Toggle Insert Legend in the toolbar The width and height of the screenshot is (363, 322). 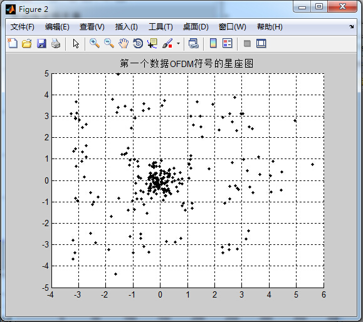coord(228,43)
